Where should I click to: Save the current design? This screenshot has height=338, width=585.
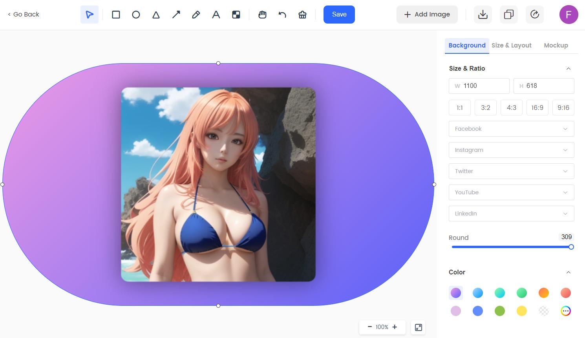pyautogui.click(x=339, y=15)
